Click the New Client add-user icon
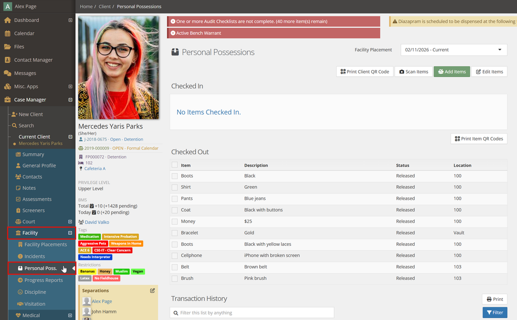The height and width of the screenshot is (320, 517). click(x=14, y=115)
